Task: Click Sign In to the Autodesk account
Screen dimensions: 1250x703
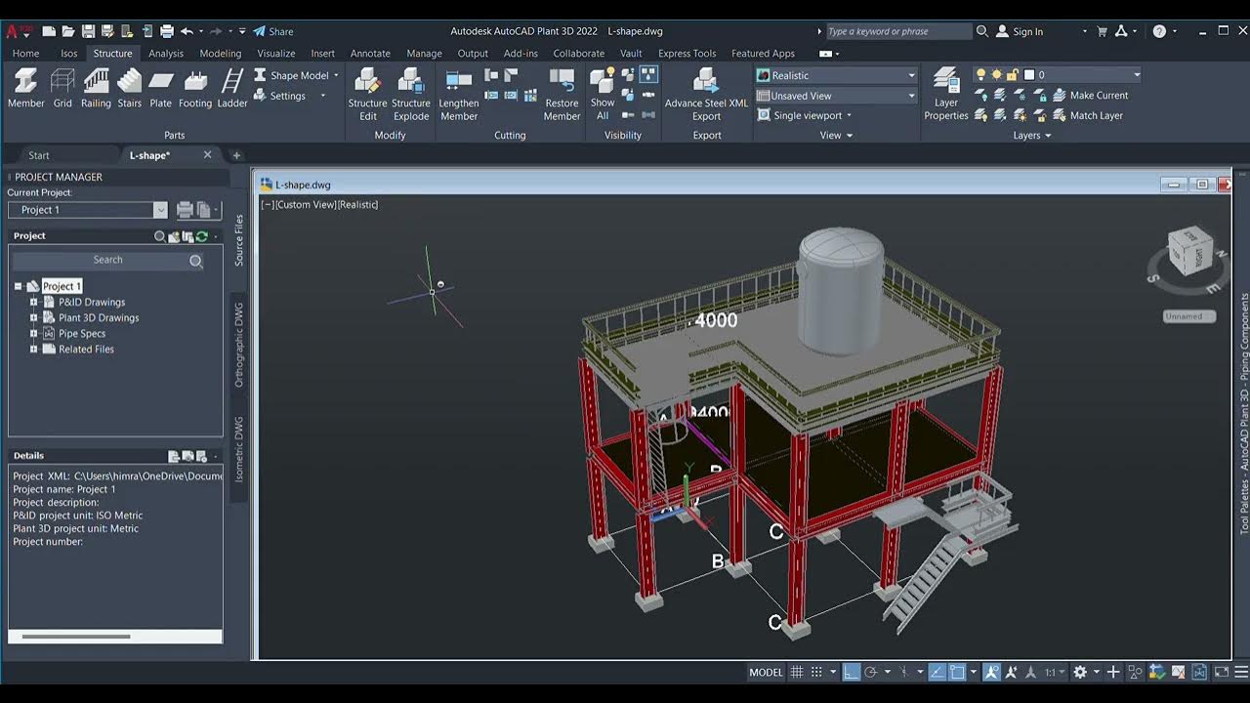Action: (1020, 31)
